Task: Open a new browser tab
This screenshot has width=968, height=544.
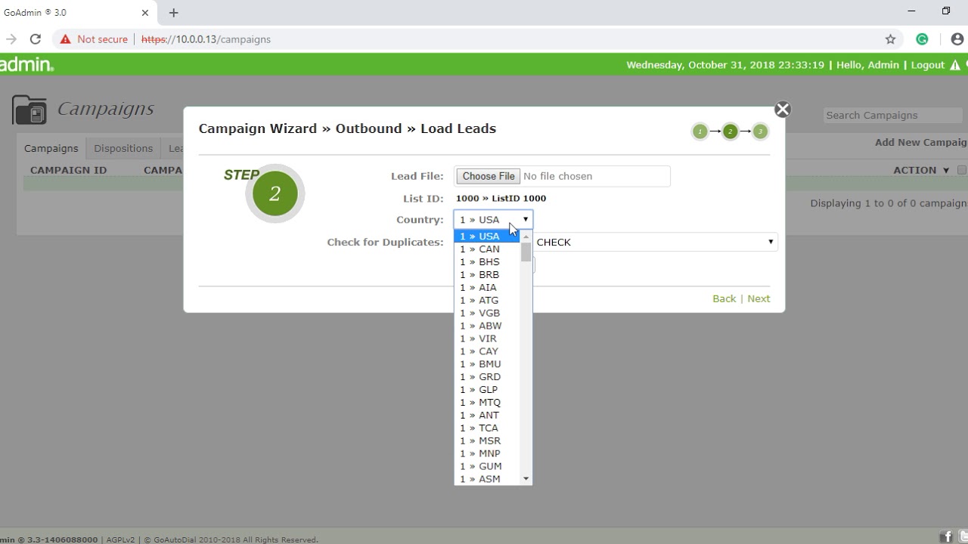Action: pos(174,13)
